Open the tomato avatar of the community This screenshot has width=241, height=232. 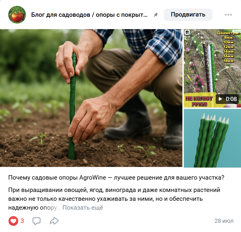[x=17, y=15]
